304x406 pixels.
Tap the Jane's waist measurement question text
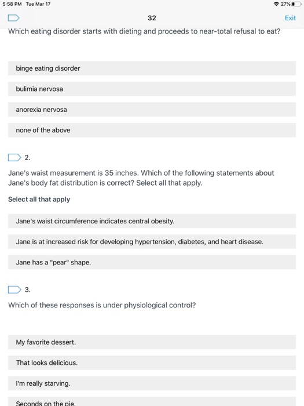pos(141,178)
